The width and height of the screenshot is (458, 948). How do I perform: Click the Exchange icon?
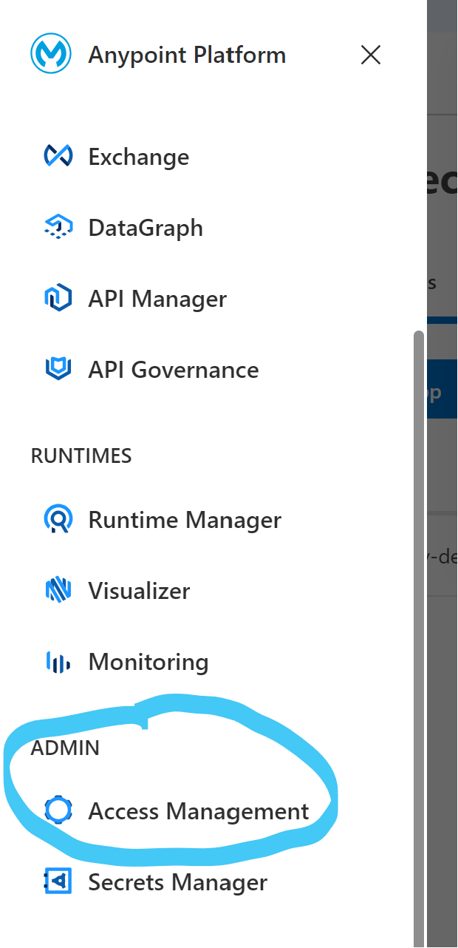point(58,156)
